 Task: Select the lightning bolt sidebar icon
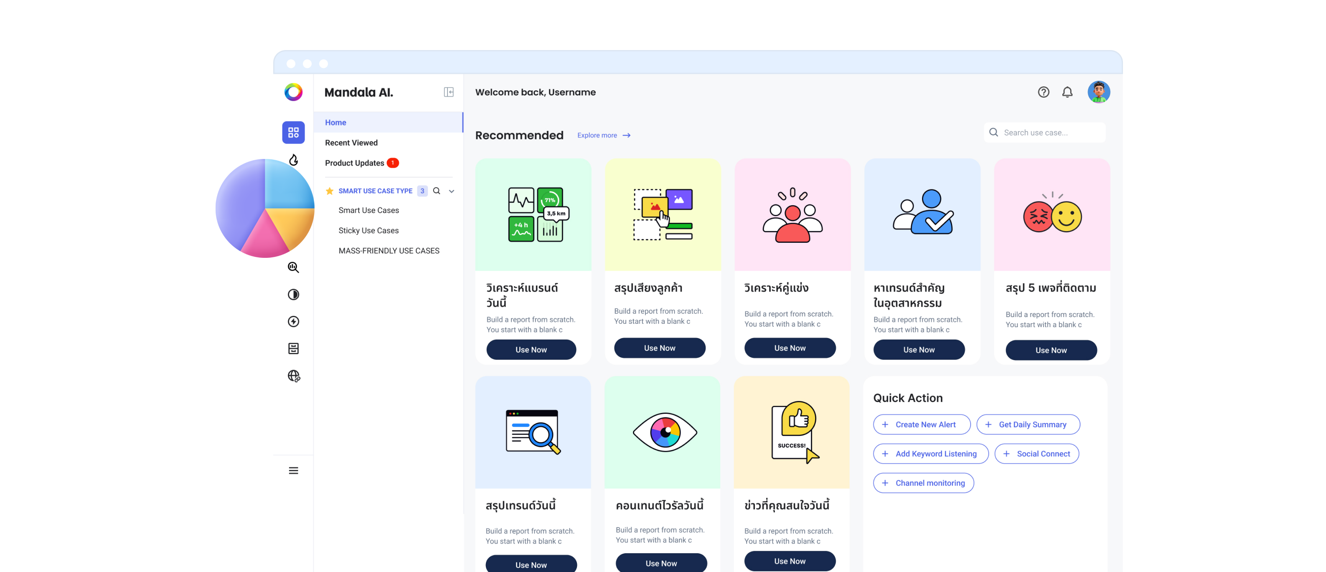pos(293,321)
